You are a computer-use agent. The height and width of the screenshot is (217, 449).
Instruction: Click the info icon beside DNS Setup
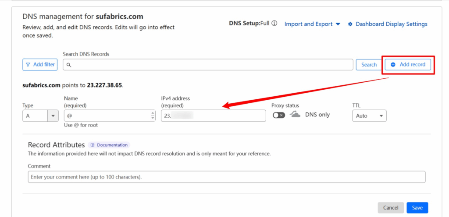[274, 24]
